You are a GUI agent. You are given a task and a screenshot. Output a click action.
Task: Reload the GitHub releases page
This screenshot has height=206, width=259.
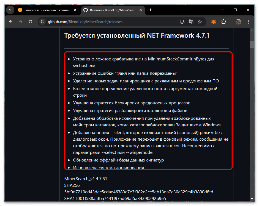(31, 22)
